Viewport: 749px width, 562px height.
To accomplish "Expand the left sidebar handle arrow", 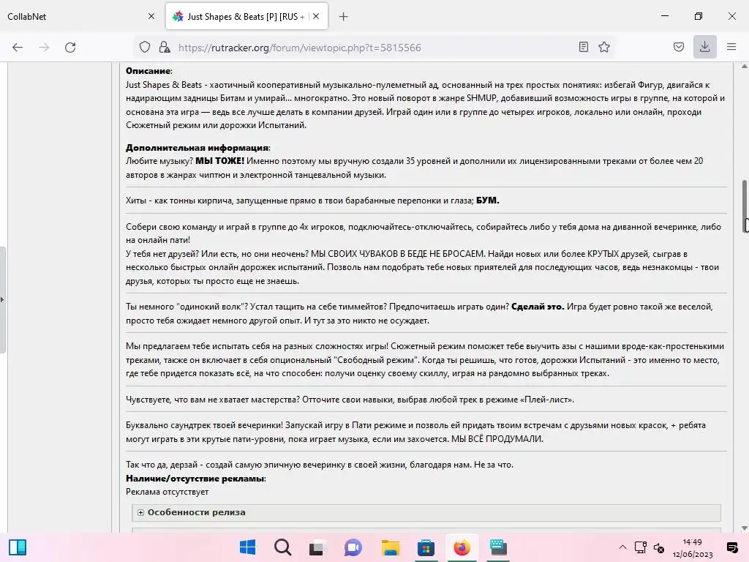I will (x=2, y=299).
